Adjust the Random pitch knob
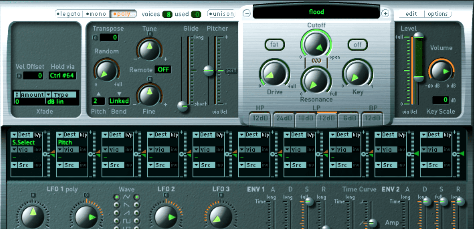 (106, 71)
